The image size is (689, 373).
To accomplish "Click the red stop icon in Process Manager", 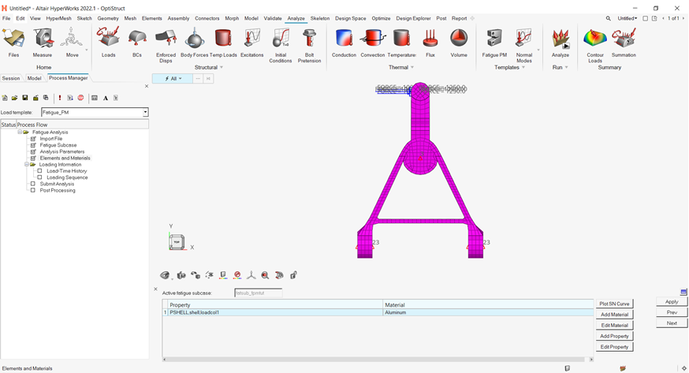I will click(80, 98).
